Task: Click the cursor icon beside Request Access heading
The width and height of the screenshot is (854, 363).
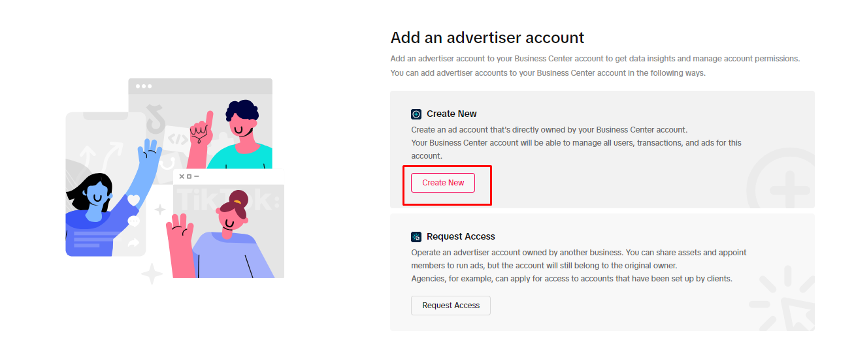Action: (x=416, y=237)
